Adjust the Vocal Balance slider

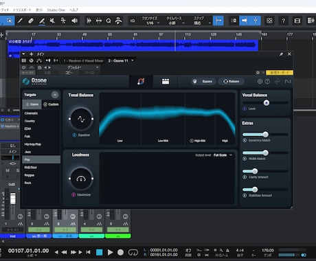pos(266,103)
